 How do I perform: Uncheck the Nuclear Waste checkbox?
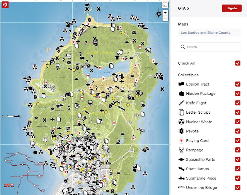pos(238,122)
